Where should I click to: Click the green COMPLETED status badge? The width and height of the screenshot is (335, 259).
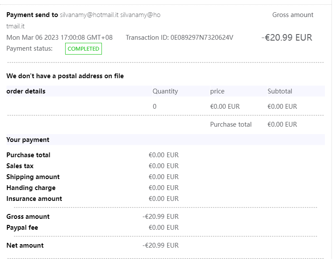[83, 49]
